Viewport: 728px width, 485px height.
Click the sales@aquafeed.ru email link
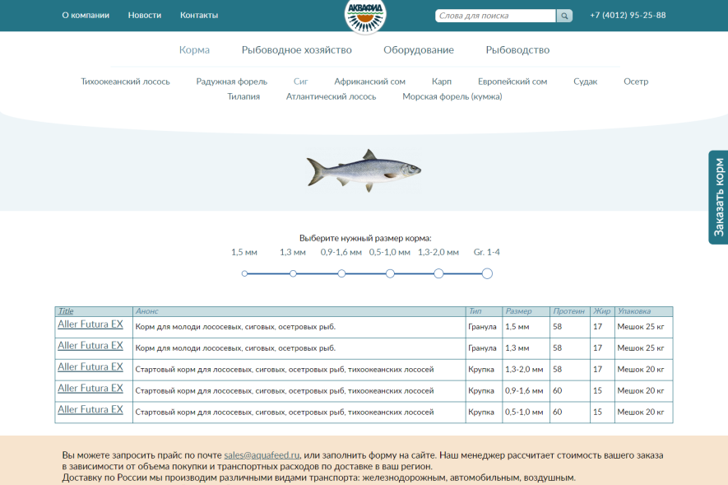pos(262,455)
